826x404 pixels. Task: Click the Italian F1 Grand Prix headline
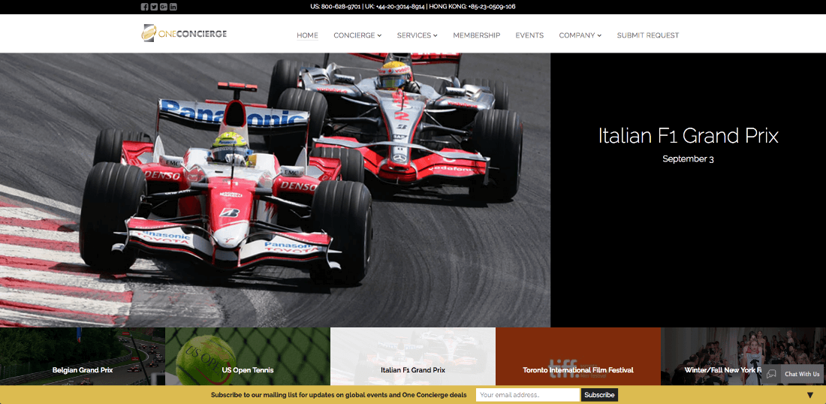tap(688, 136)
